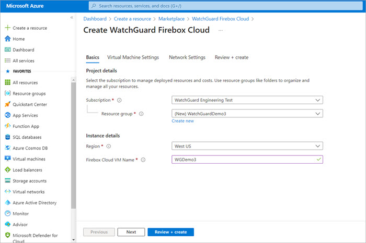Click the Microsoft Azure logo text
This screenshot has height=243, width=366.
(25, 6)
